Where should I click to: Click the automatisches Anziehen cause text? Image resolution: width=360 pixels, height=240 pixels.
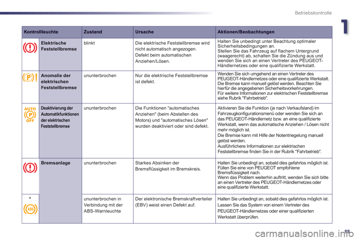(172, 117)
